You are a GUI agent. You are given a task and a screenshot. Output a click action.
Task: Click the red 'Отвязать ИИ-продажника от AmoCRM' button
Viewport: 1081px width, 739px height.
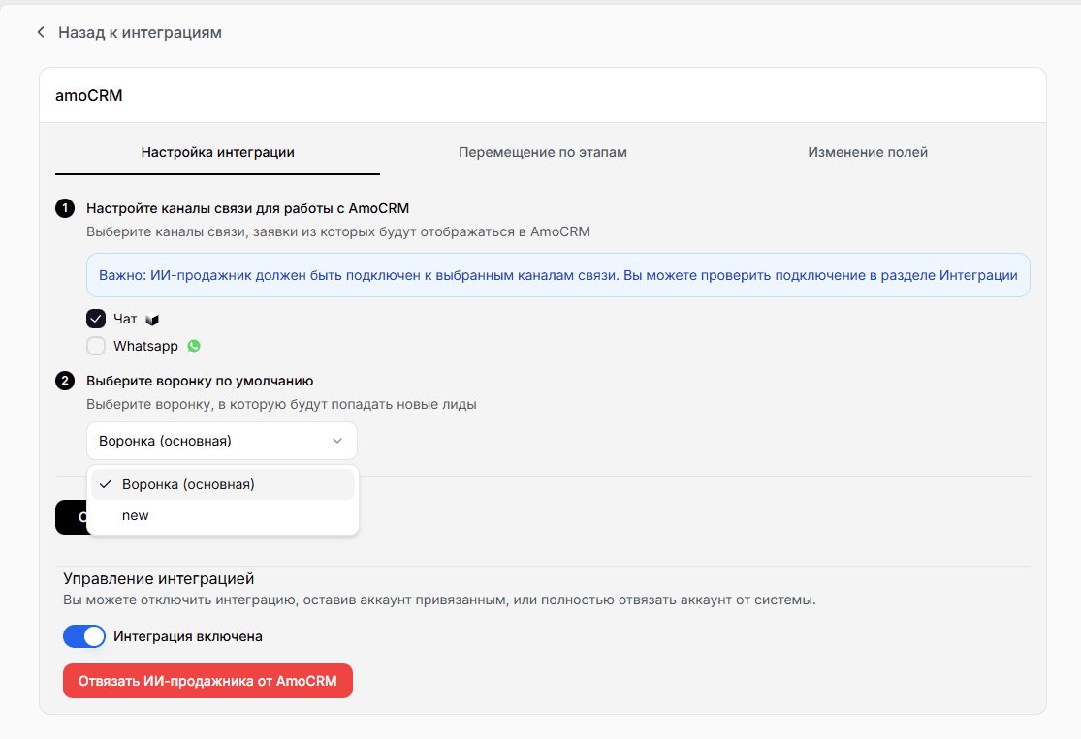[207, 681]
